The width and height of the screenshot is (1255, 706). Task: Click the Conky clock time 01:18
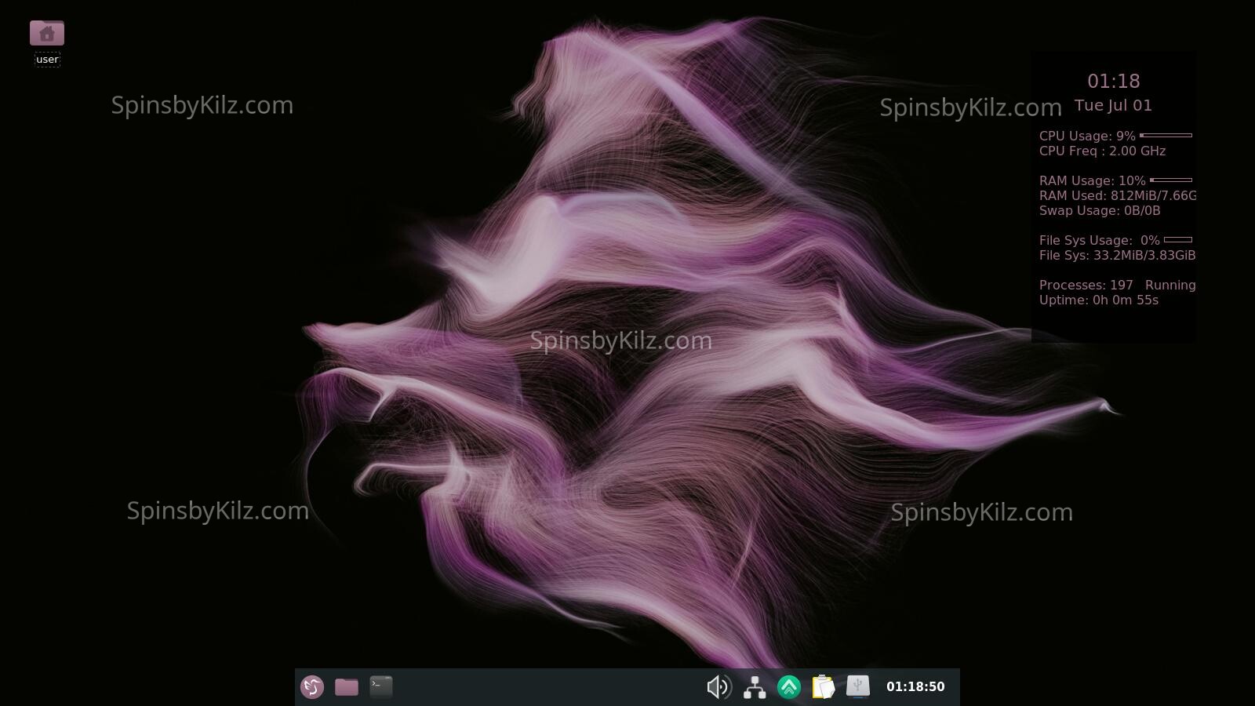[x=1114, y=82]
